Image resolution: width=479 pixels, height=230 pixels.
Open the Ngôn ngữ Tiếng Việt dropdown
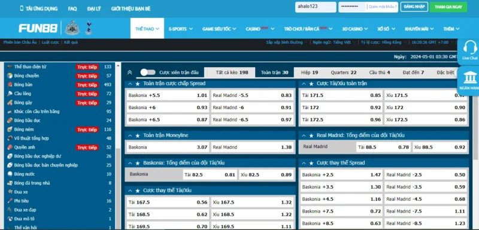pyautogui.click(x=334, y=43)
